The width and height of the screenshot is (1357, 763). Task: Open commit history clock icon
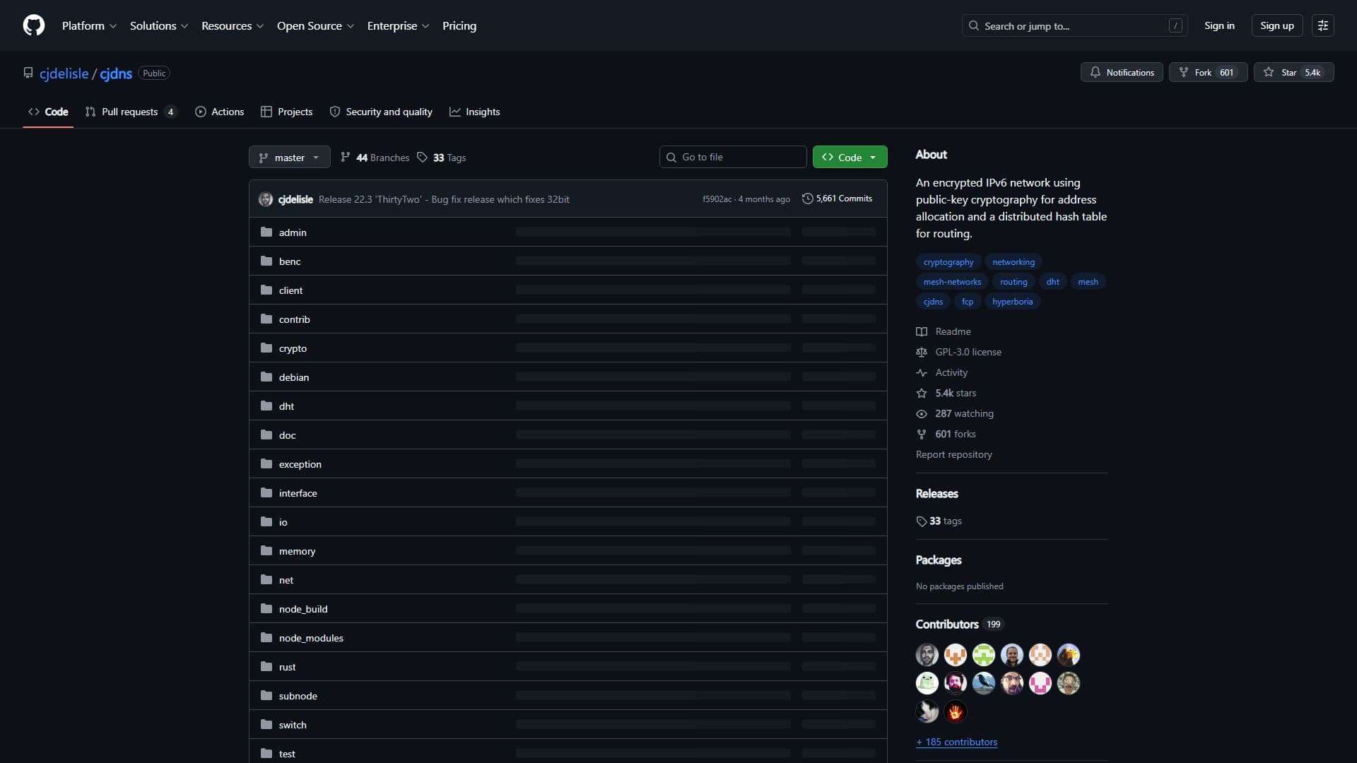[x=807, y=199]
